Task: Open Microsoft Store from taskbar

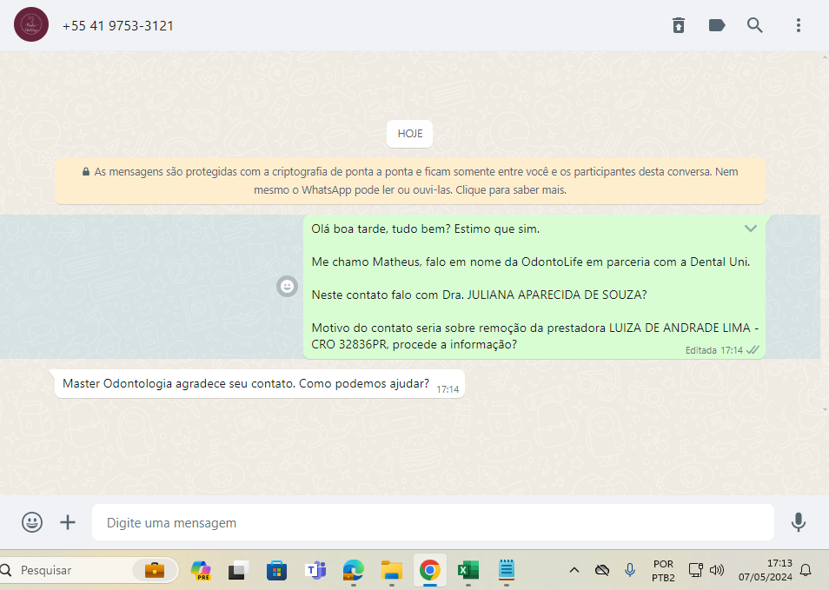Action: point(276,570)
